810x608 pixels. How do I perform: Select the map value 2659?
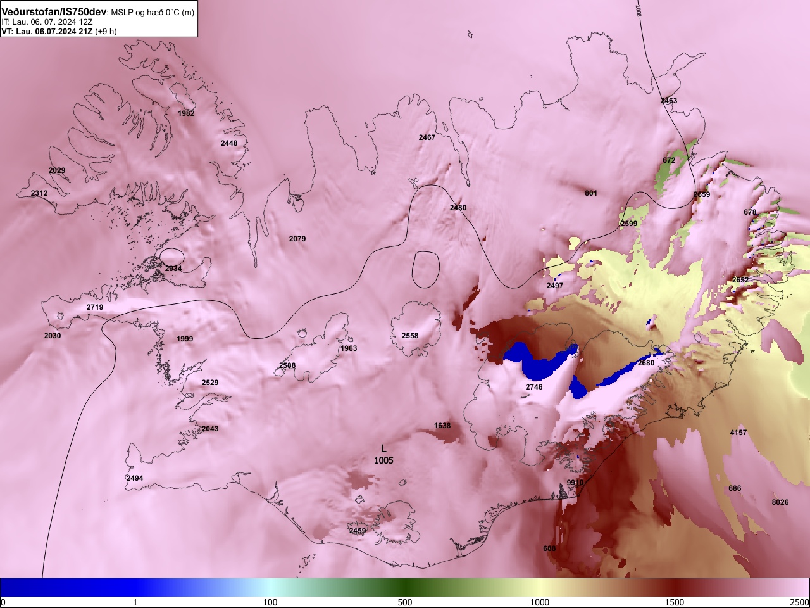[x=702, y=194]
